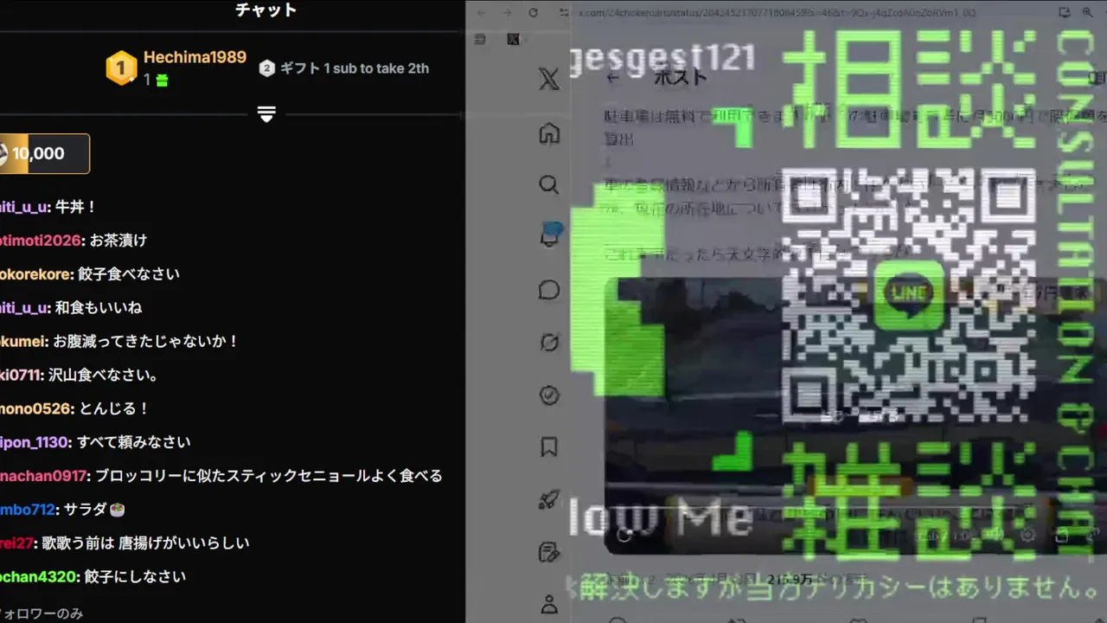Image resolution: width=1107 pixels, height=623 pixels.
Task: Open first bookmark bar icon
Action: 481,39
